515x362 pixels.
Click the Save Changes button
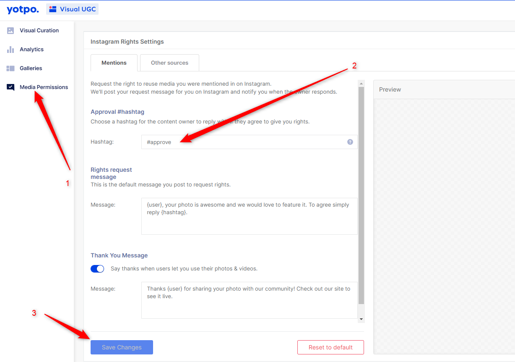click(x=122, y=347)
